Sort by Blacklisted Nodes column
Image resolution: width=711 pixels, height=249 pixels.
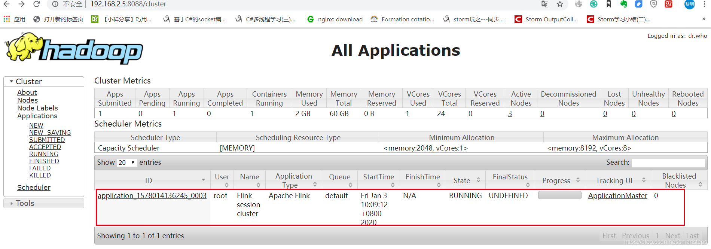(679, 180)
